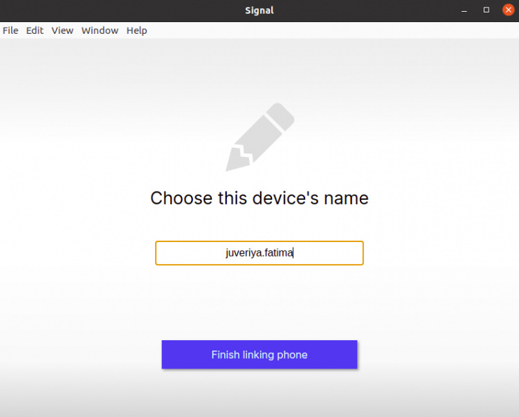Image resolution: width=519 pixels, height=417 pixels.
Task: Click the 'juveriya.fatima' text in name field
Action: coord(259,253)
